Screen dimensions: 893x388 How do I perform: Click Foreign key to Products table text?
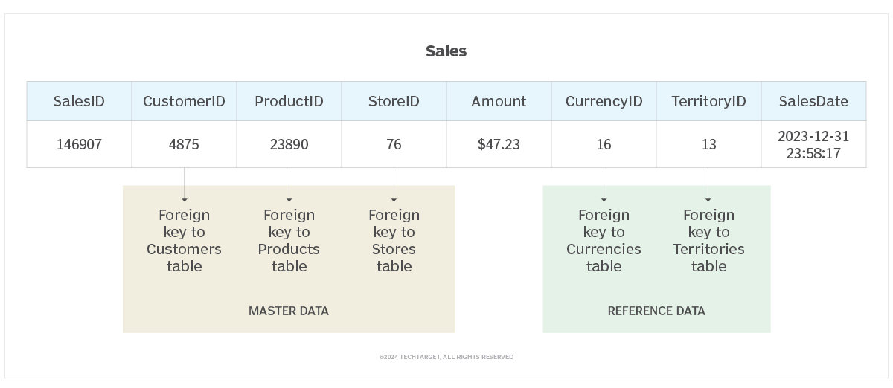coord(289,240)
